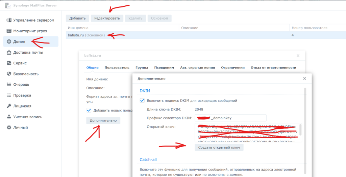Image resolution: width=346 pixels, height=177 pixels.
Task: Click the user count 4 cell
Action: coord(293,35)
